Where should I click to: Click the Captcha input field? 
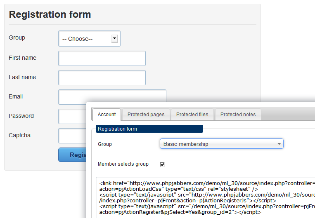point(73,136)
